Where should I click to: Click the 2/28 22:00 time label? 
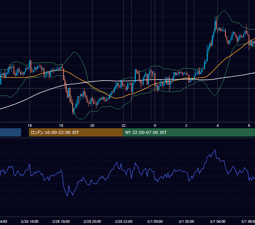point(124,221)
